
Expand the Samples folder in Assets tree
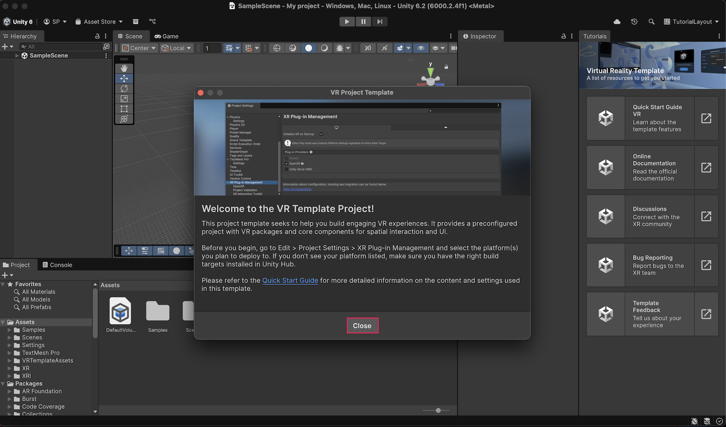pyautogui.click(x=9, y=330)
